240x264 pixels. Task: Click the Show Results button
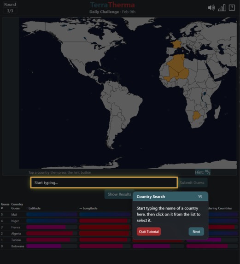[119, 194]
